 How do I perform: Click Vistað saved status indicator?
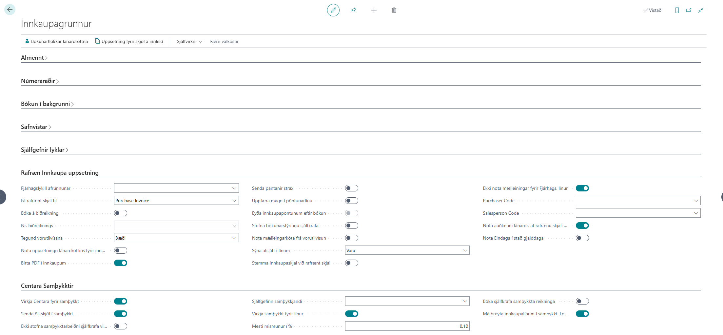coord(652,10)
